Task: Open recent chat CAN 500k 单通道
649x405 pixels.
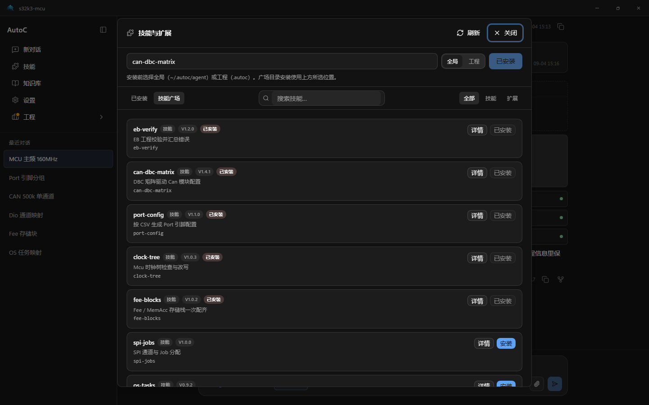Action: coord(58,196)
